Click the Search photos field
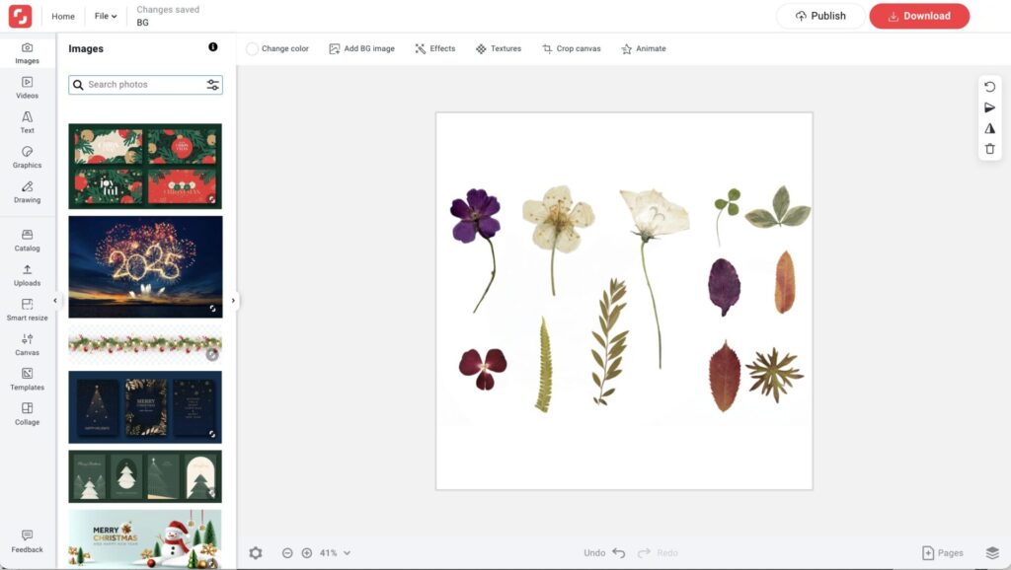Image resolution: width=1011 pixels, height=570 pixels. (x=143, y=85)
